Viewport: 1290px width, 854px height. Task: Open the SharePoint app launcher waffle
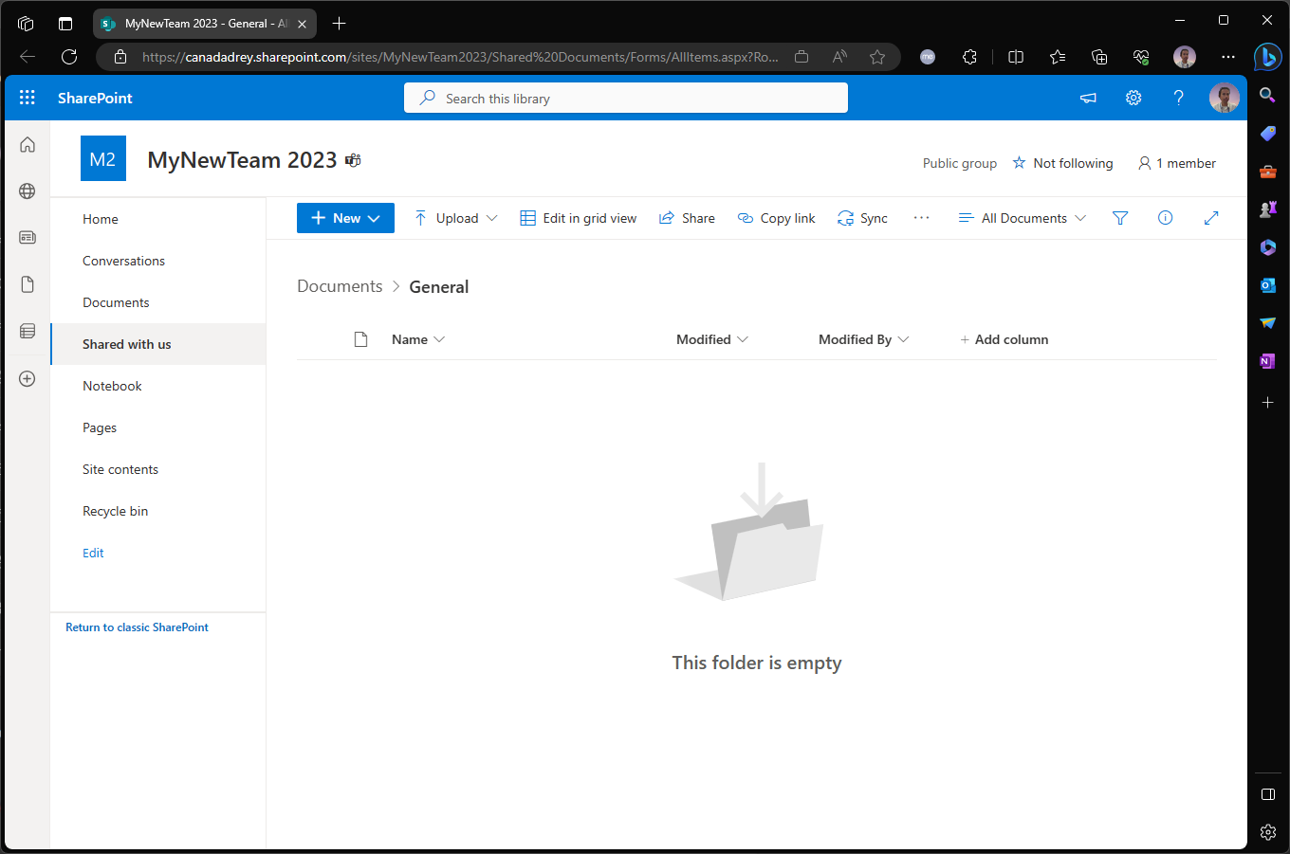click(x=28, y=98)
